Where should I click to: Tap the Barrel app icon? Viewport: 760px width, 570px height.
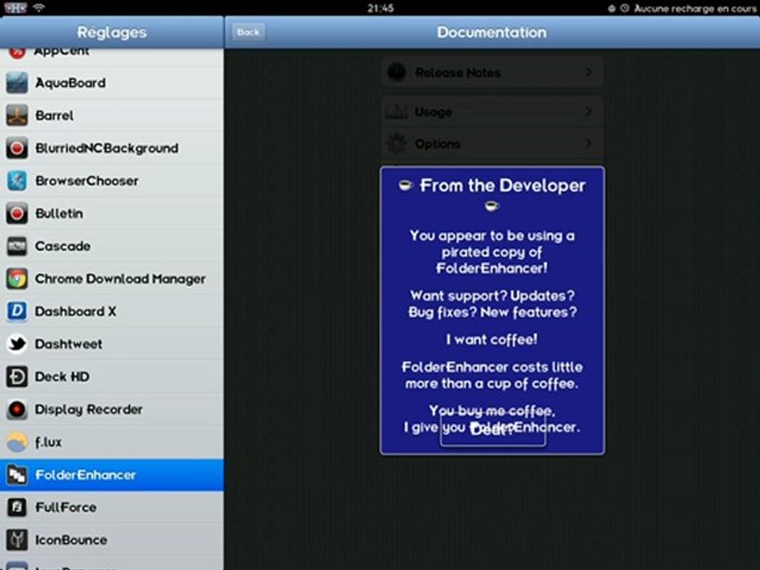coord(17,116)
